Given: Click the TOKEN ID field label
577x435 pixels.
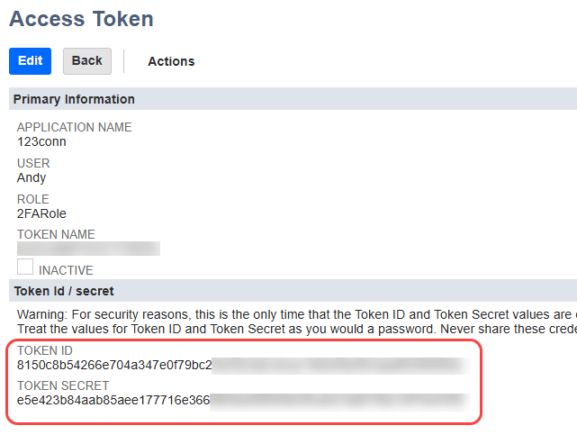Looking at the screenshot, I should (x=45, y=350).
